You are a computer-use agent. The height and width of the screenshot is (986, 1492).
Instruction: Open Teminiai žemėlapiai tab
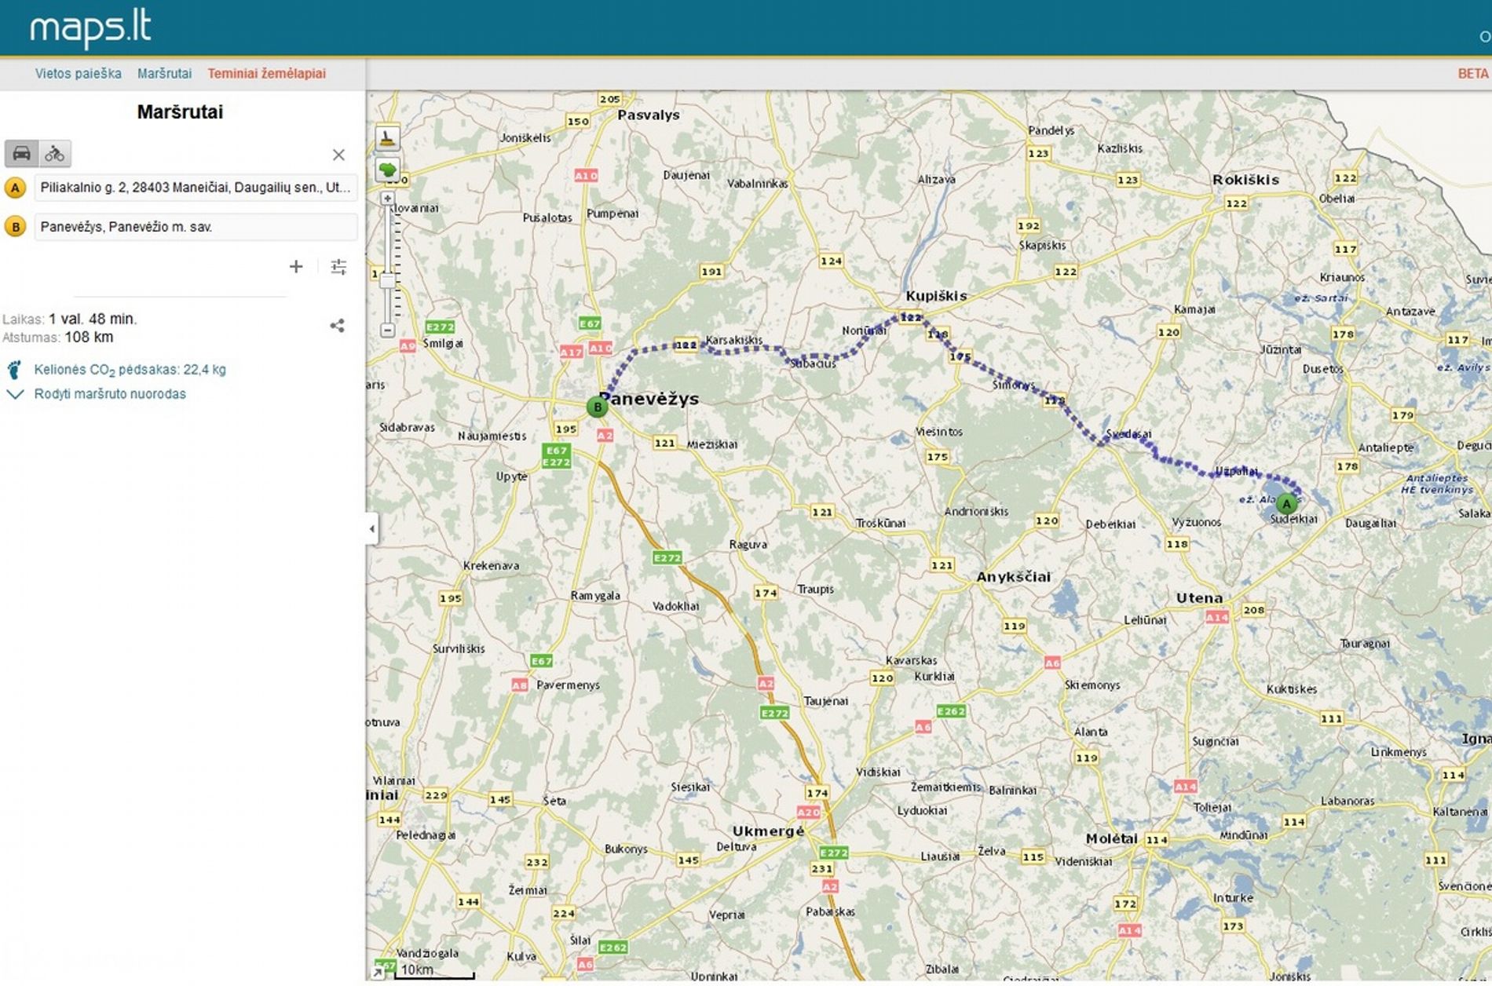[266, 74]
